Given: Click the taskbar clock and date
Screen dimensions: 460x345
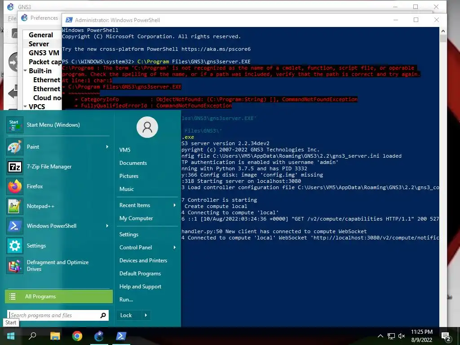Looking at the screenshot, I should point(421,336).
